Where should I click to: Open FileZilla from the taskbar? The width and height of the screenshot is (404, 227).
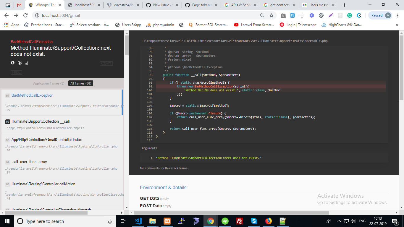pyautogui.click(x=239, y=221)
